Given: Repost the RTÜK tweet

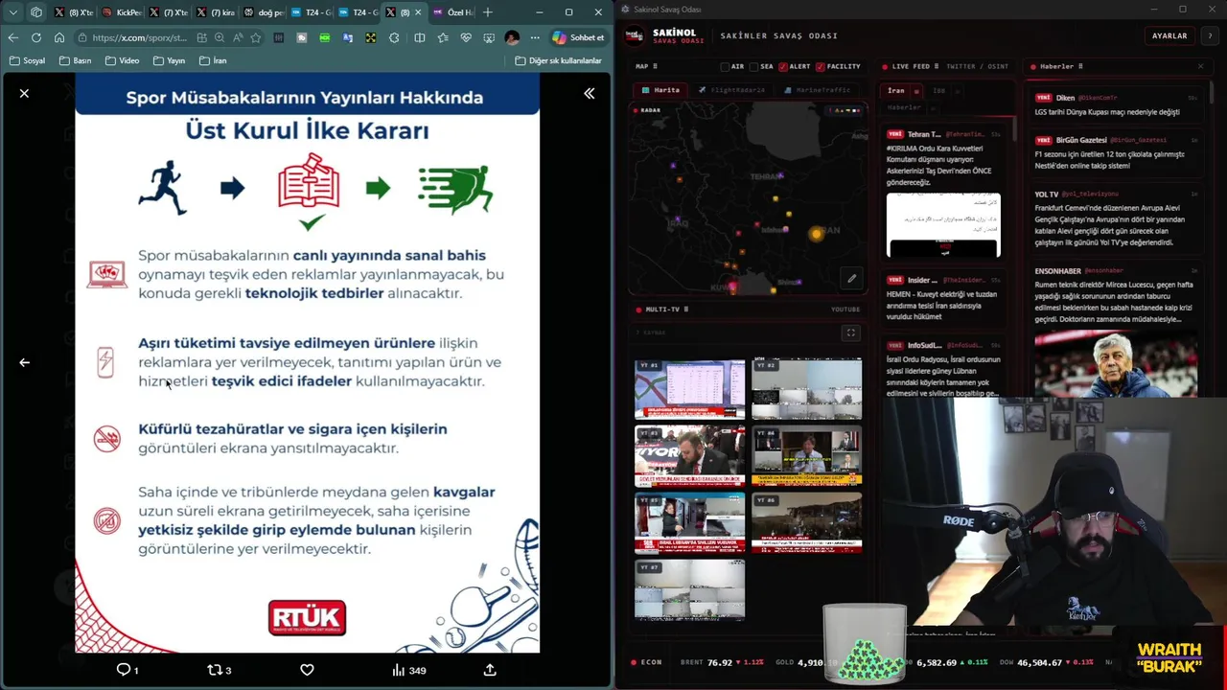Looking at the screenshot, I should tap(219, 670).
